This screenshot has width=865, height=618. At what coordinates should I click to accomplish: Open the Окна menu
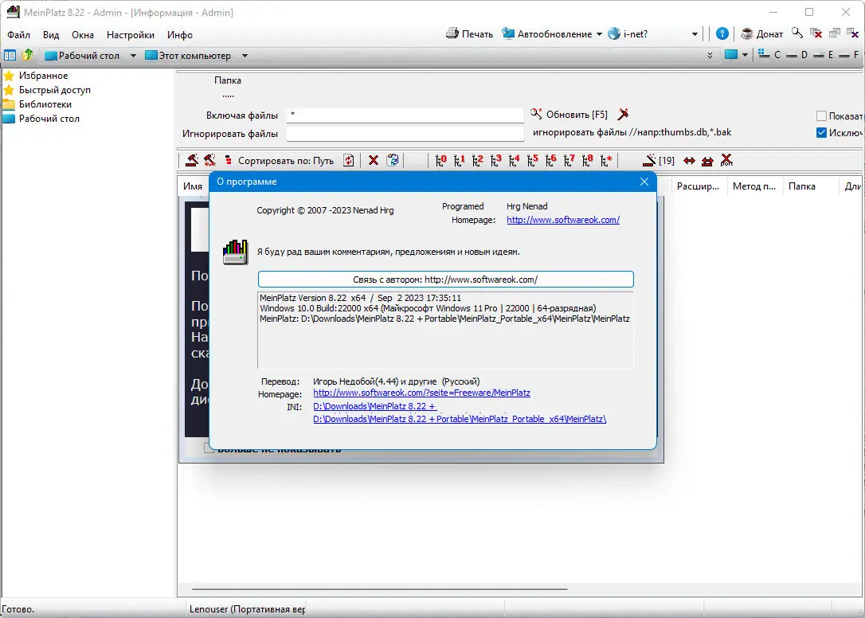[x=83, y=35]
